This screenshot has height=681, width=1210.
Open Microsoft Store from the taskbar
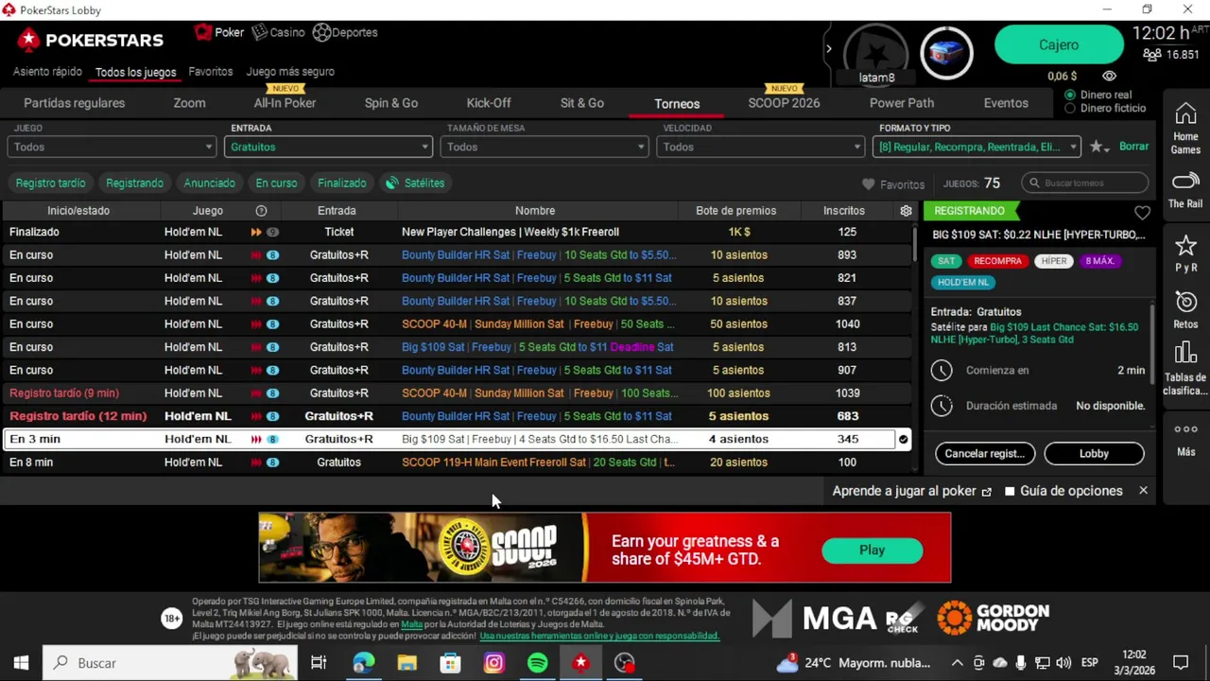click(x=450, y=663)
